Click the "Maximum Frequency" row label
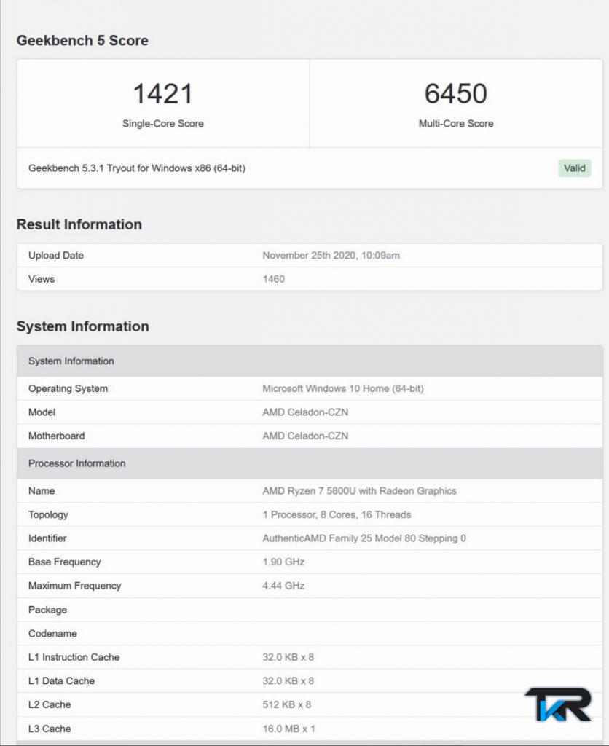The image size is (609, 746). (x=75, y=586)
